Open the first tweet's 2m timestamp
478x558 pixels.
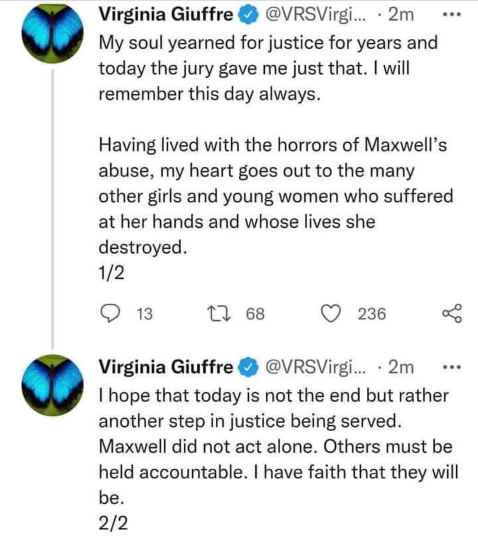[x=401, y=15]
